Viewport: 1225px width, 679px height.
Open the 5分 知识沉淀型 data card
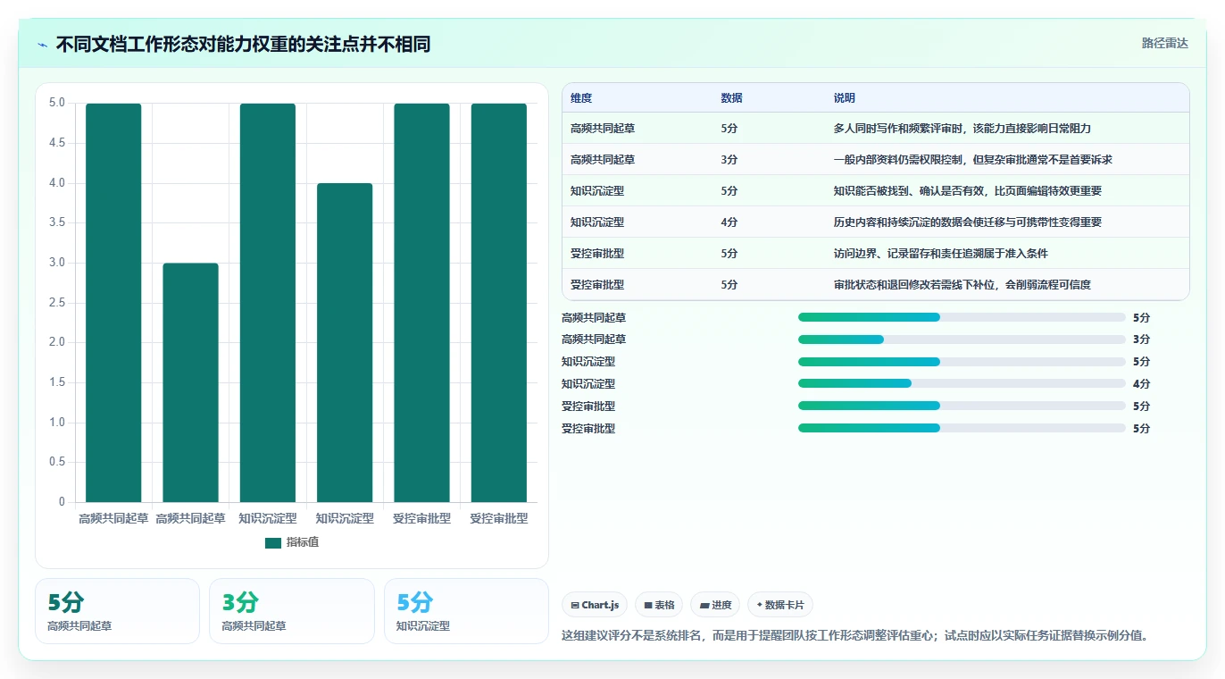466,611
